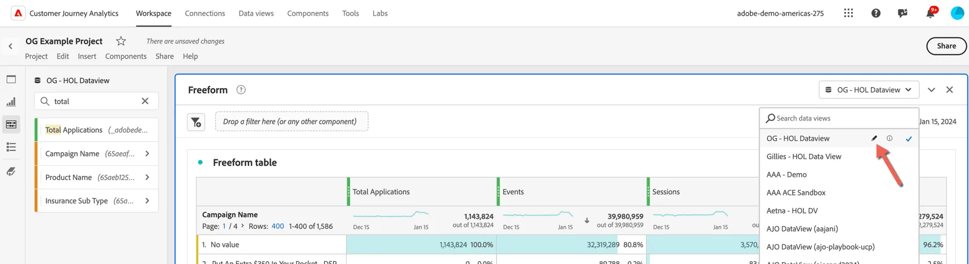Clear the component search text
The height and width of the screenshot is (264, 969).
(x=145, y=101)
